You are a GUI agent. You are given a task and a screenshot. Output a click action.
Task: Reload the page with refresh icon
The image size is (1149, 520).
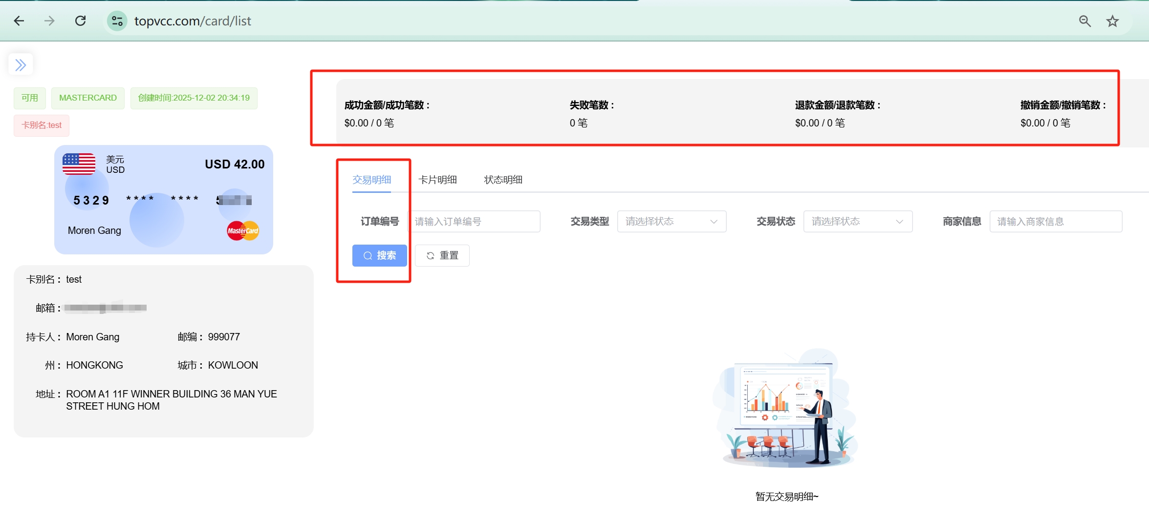click(81, 21)
